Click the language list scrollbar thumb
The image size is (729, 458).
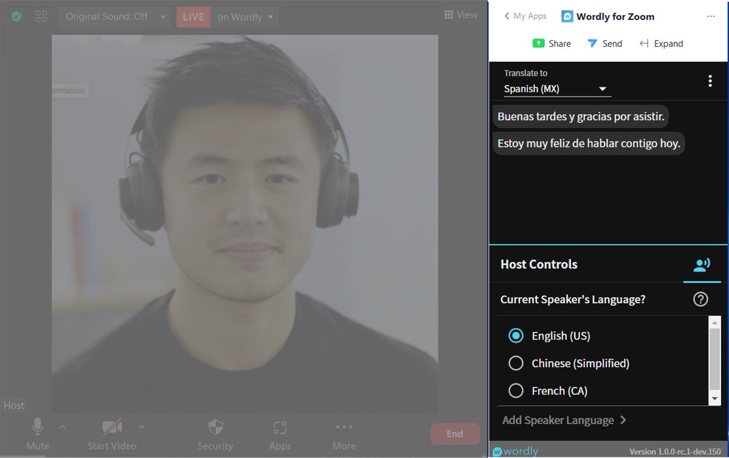714,360
